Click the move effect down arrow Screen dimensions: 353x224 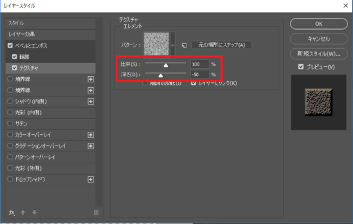(x=34, y=212)
